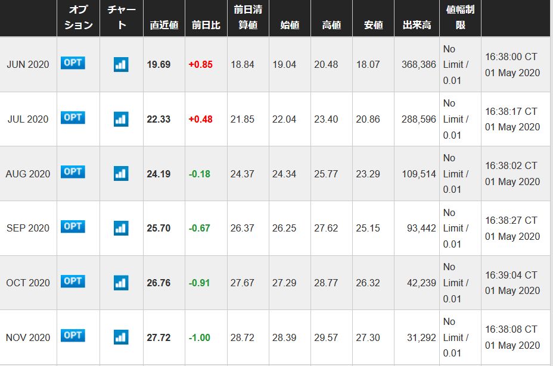
Task: Open the chart icon for NOV 2020
Action: point(121,337)
